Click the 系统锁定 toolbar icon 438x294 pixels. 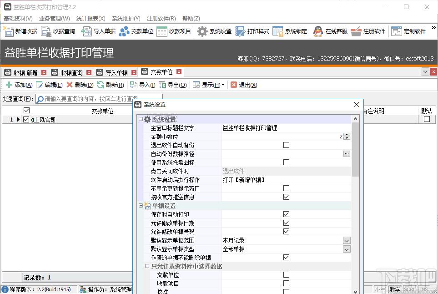[x=278, y=31]
